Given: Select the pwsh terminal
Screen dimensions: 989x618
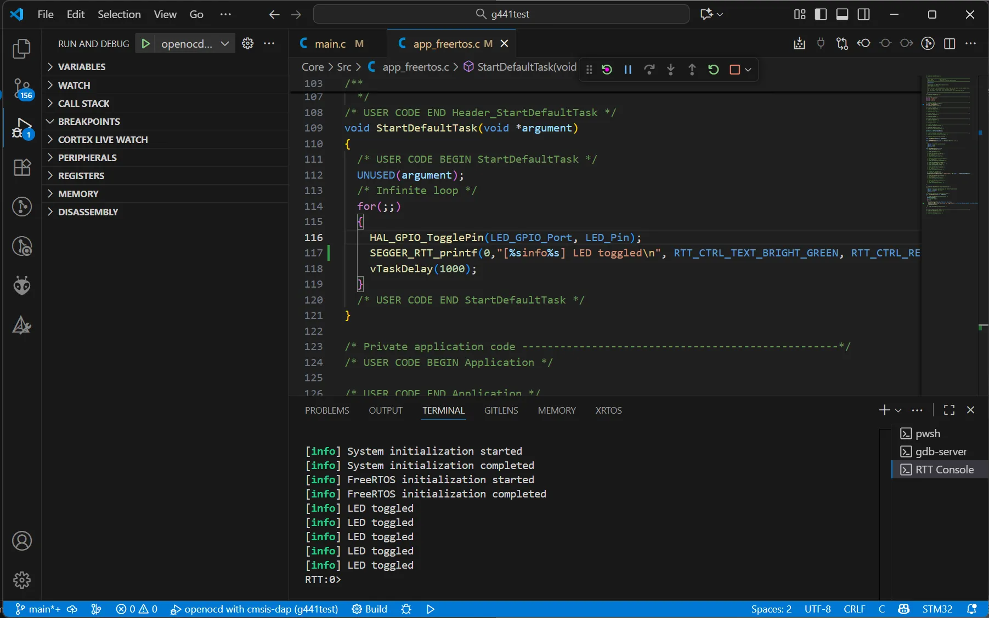Looking at the screenshot, I should [x=940, y=434].
